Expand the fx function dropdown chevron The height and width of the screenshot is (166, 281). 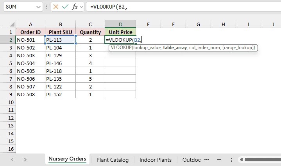81,7
